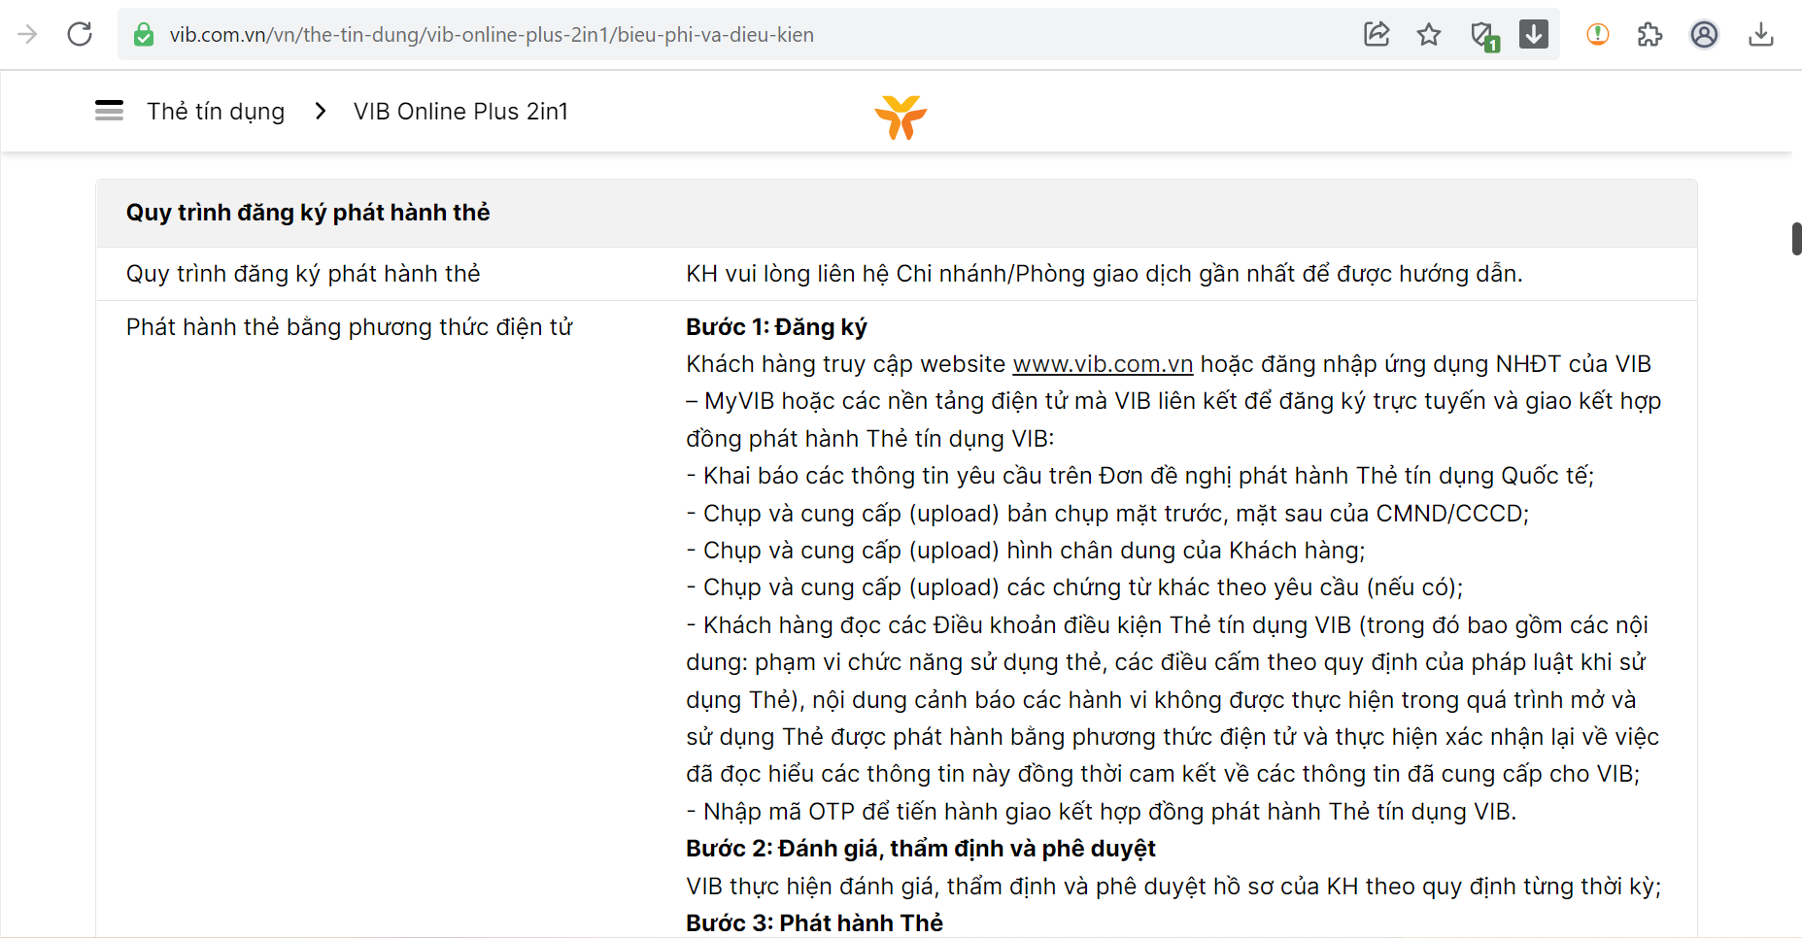Click the secure site lock icon
The image size is (1802, 938).
pyautogui.click(x=144, y=35)
